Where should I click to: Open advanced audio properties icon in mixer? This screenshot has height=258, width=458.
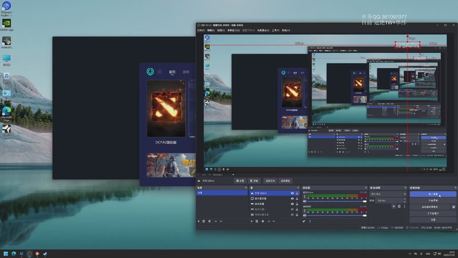pyautogui.click(x=304, y=221)
